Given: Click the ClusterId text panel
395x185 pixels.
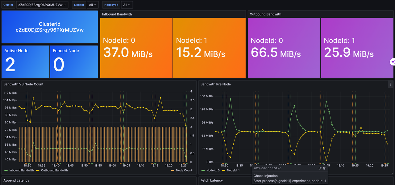Looking at the screenshot, I should 50,27.
